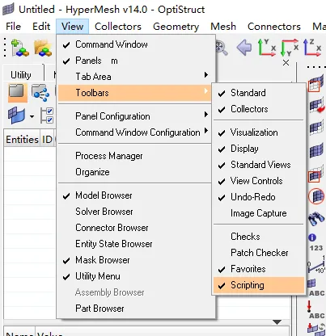Click the New Model toolbar icon
326x336 pixels.
20,48
